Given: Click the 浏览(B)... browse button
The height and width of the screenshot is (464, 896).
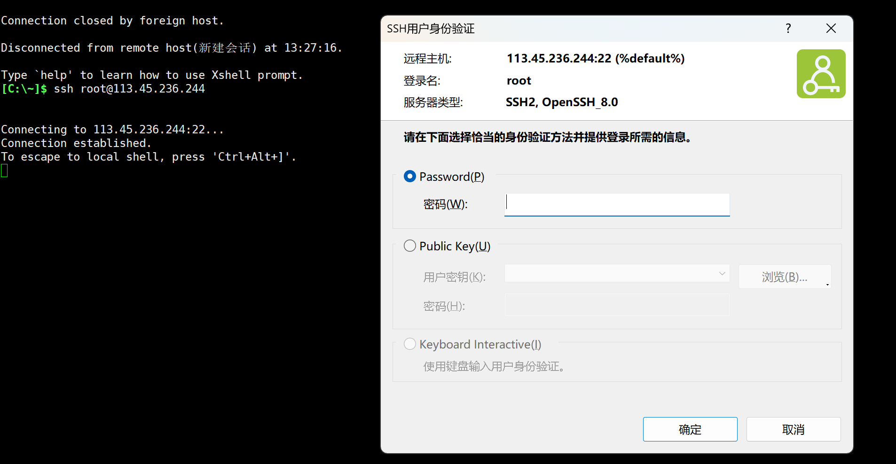Looking at the screenshot, I should pos(785,277).
